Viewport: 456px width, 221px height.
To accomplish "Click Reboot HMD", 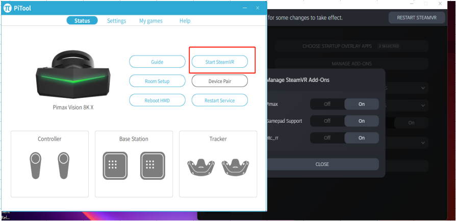I will click(157, 100).
